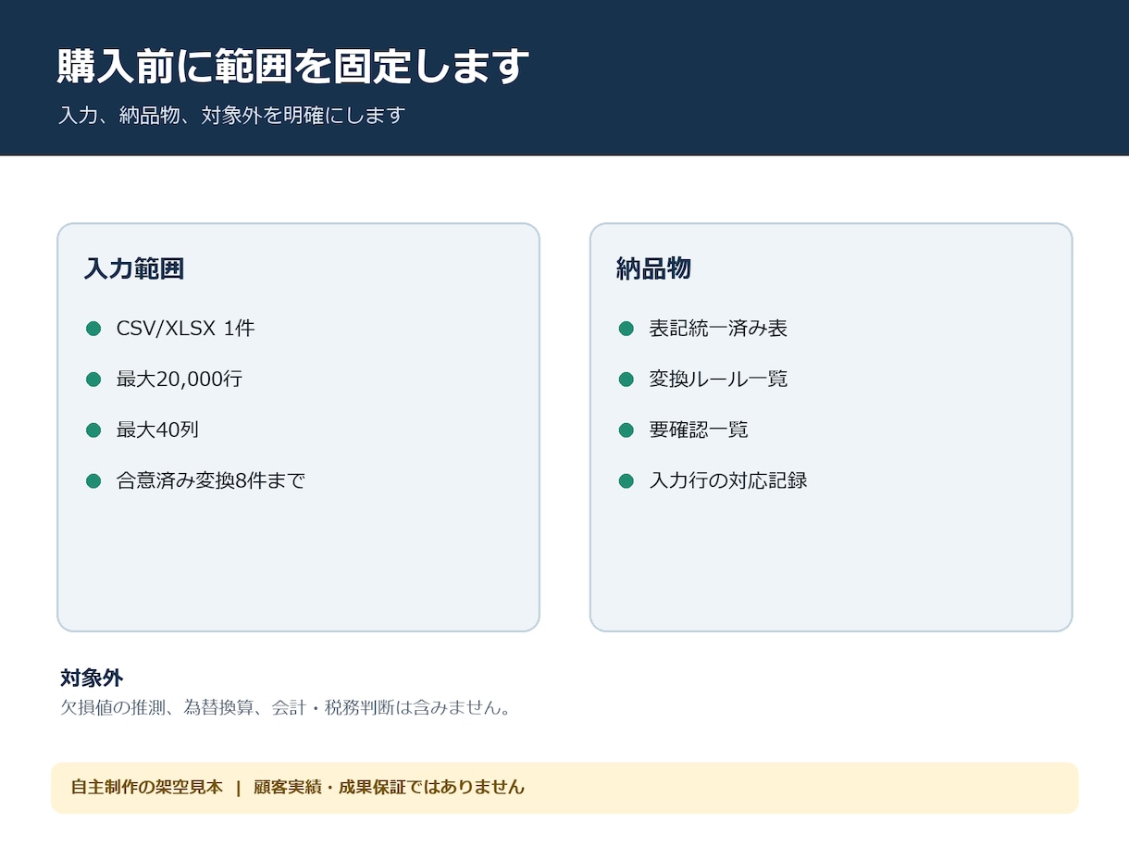1129x847 pixels.
Task: Click the subtitle 入力、納品物、対象外を明確にします
Action: (x=232, y=116)
